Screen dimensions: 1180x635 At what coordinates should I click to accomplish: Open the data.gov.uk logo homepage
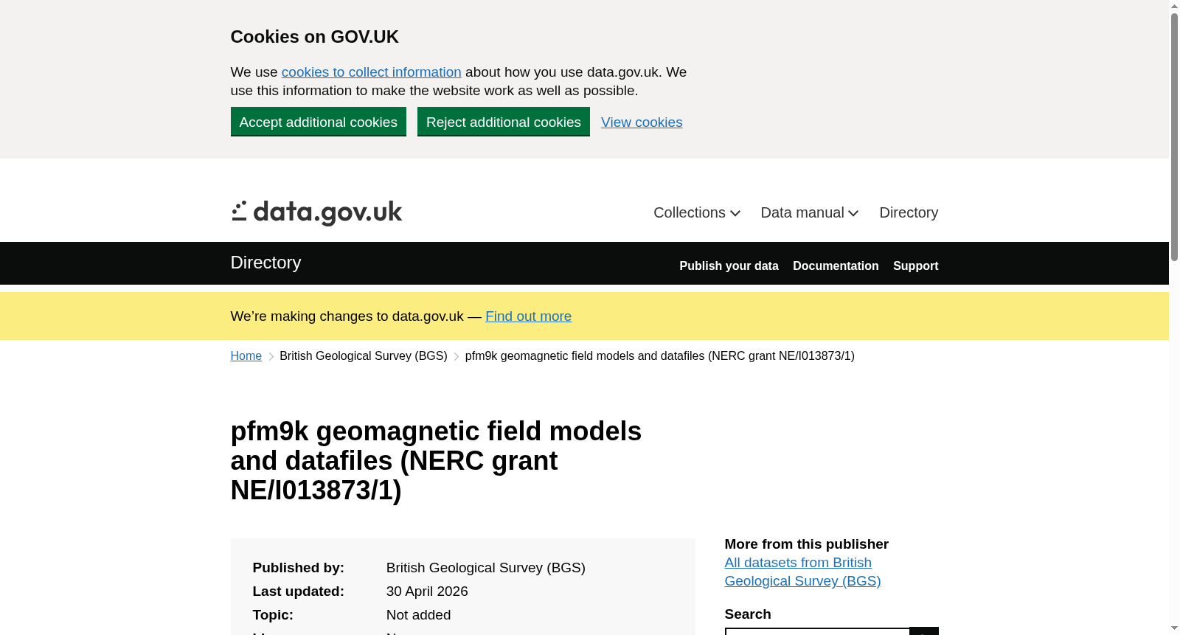point(316,212)
